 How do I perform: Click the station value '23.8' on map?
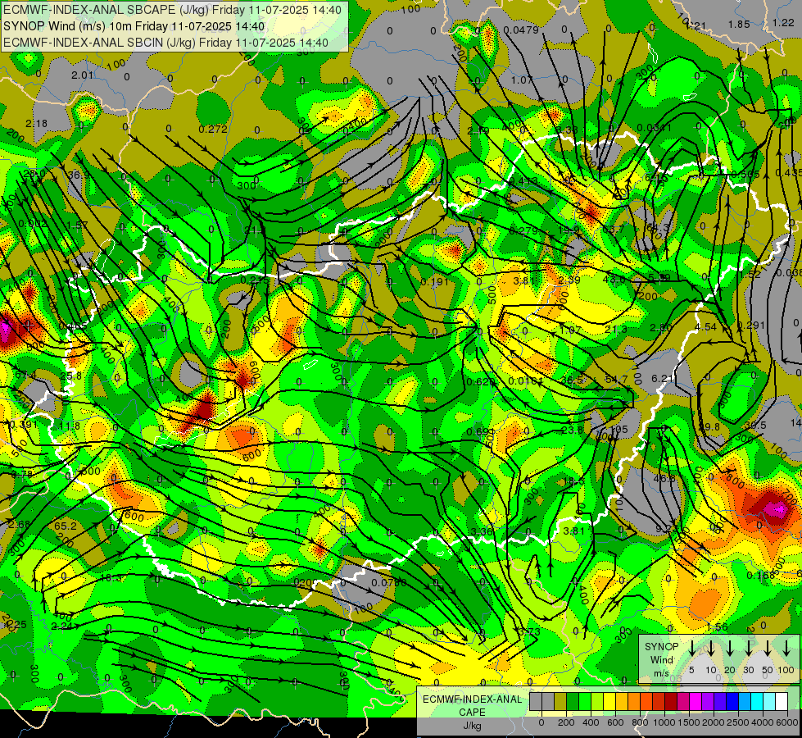click(x=573, y=430)
